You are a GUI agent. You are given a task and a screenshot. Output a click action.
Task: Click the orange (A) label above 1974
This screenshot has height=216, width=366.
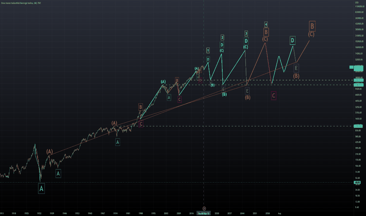pyautogui.click(x=114, y=123)
